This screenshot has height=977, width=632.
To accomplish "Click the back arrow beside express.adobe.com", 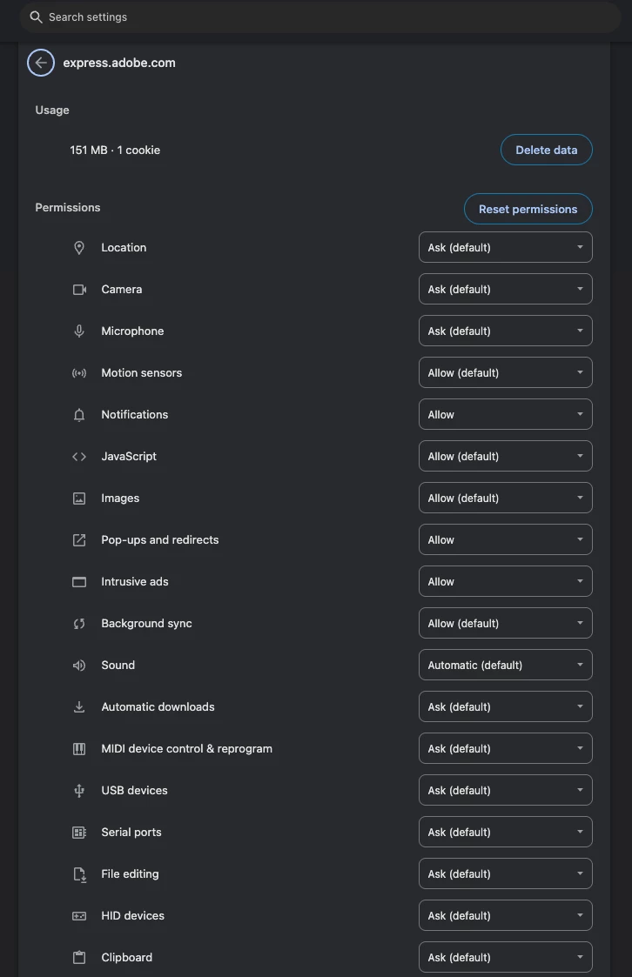I will (x=41, y=63).
